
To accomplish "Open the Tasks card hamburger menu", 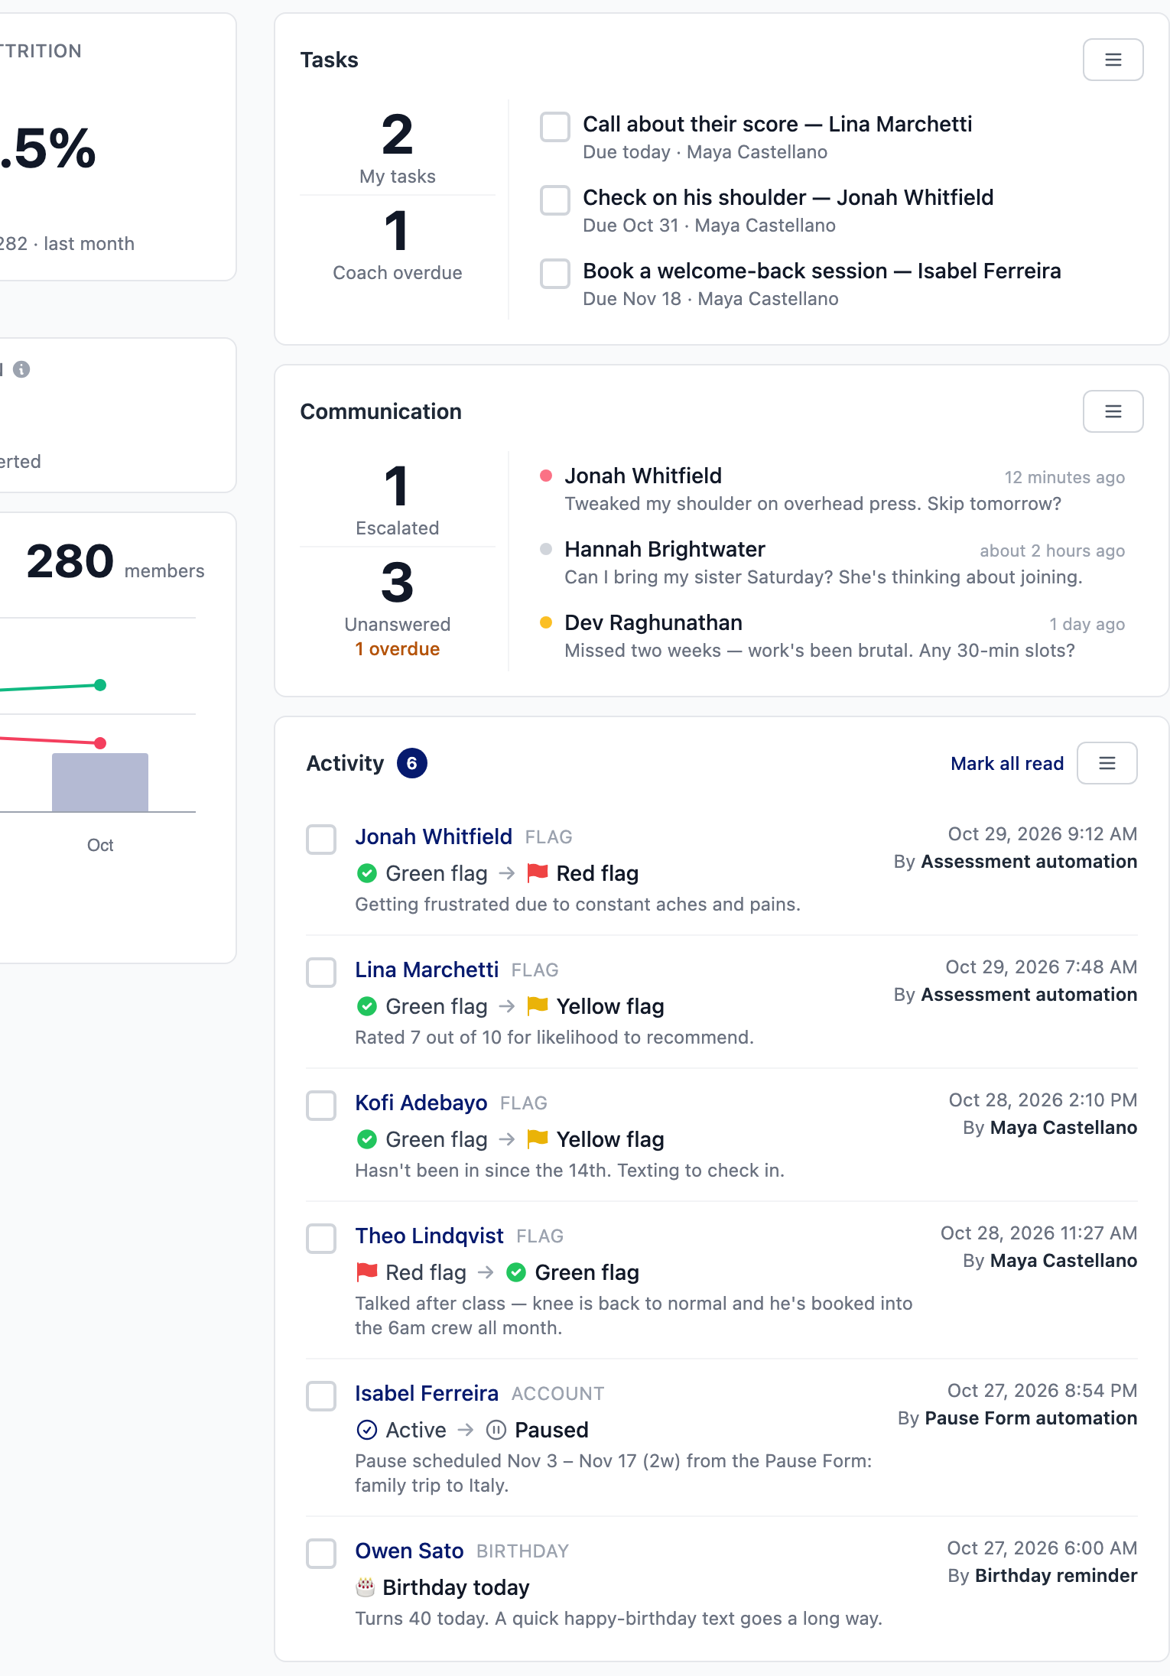I will [1113, 60].
